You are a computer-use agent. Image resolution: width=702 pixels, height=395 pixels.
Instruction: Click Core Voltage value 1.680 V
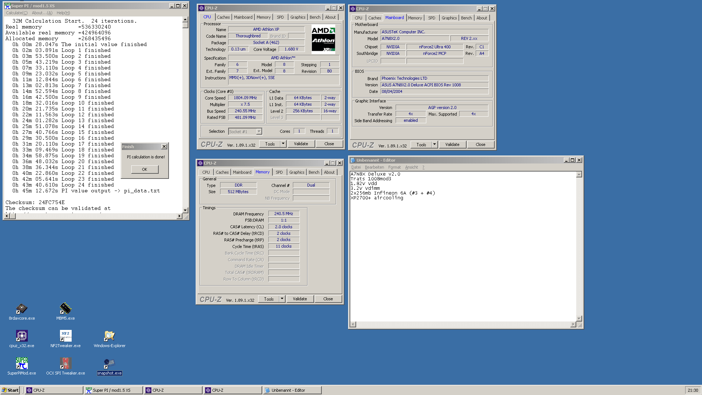(291, 49)
